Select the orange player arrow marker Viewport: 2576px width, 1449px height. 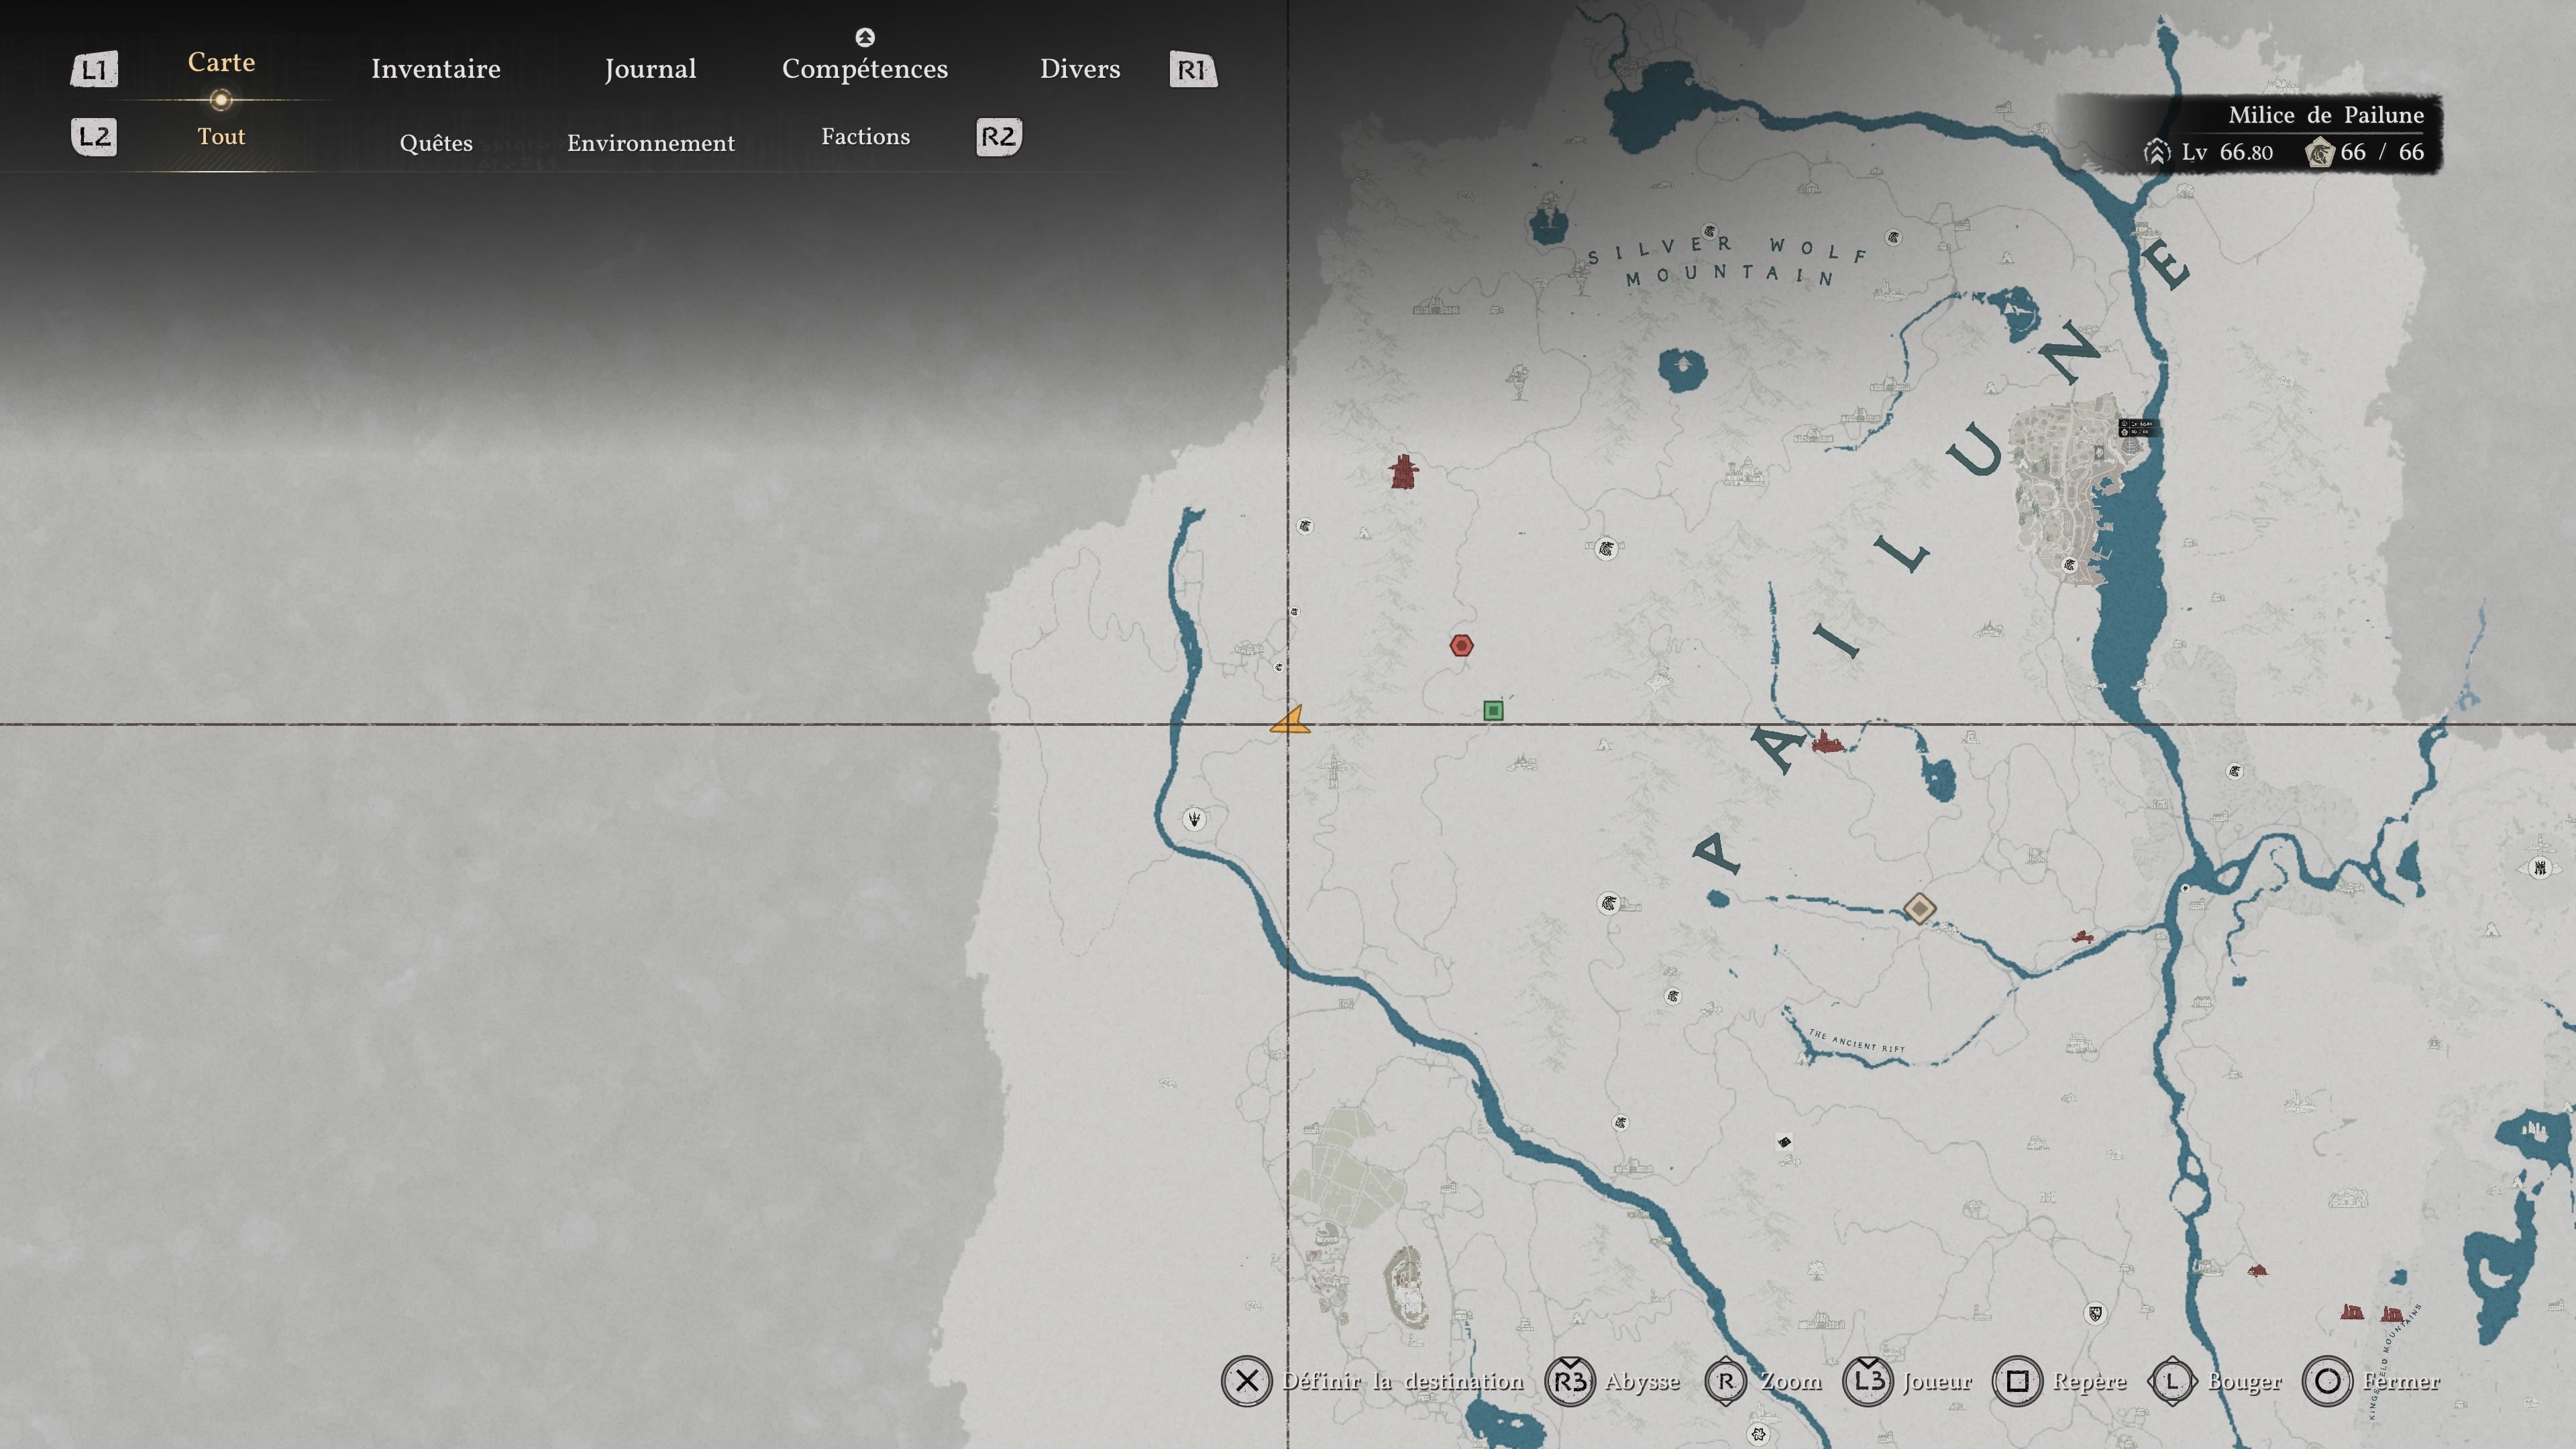pyautogui.click(x=1290, y=720)
